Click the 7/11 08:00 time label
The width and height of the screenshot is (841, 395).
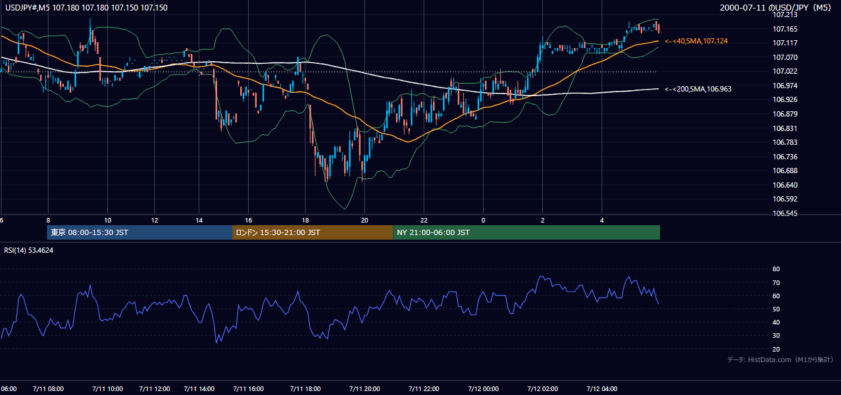[48, 388]
